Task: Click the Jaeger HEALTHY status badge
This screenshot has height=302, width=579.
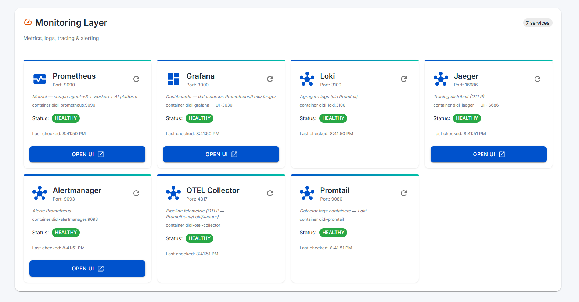Action: click(467, 118)
